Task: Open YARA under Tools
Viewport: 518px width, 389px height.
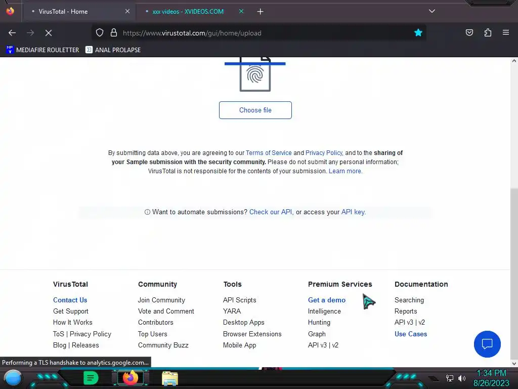Action: point(232,312)
